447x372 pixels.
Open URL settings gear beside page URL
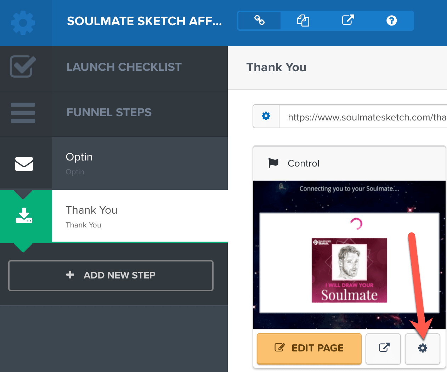point(266,116)
